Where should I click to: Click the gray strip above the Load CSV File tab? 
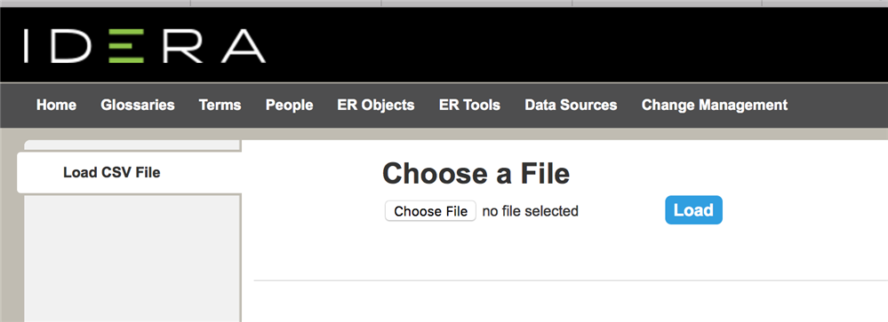pyautogui.click(x=133, y=145)
